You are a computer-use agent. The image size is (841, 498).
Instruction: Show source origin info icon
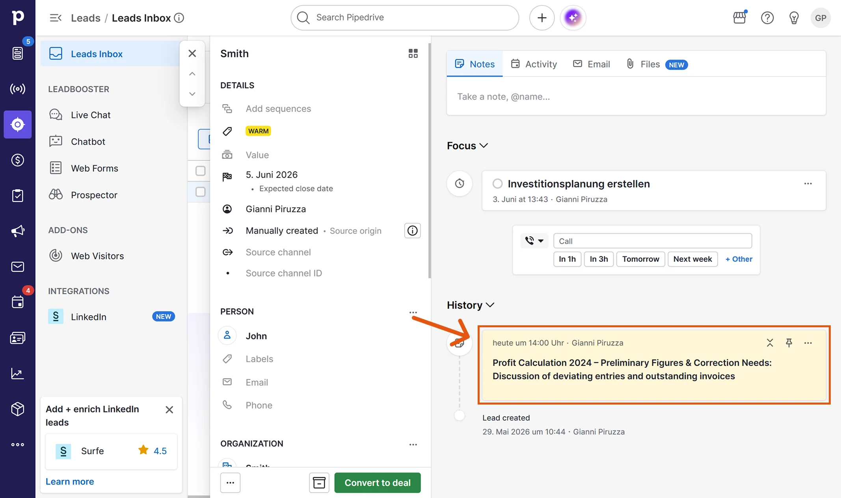point(412,231)
